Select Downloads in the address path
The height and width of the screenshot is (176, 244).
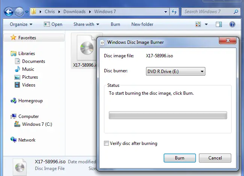tap(75, 12)
